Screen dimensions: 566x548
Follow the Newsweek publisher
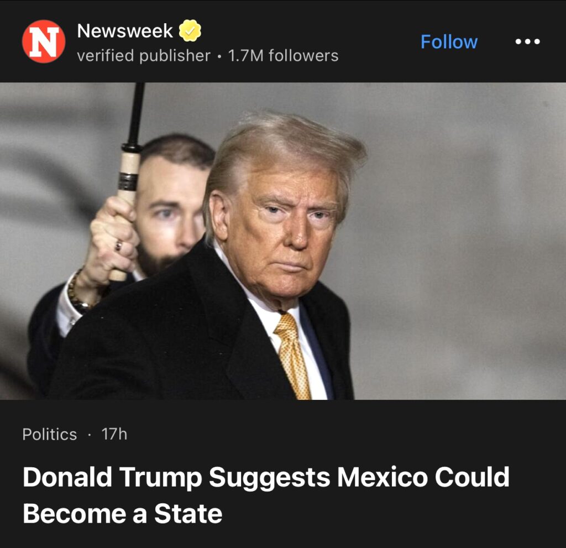point(449,42)
